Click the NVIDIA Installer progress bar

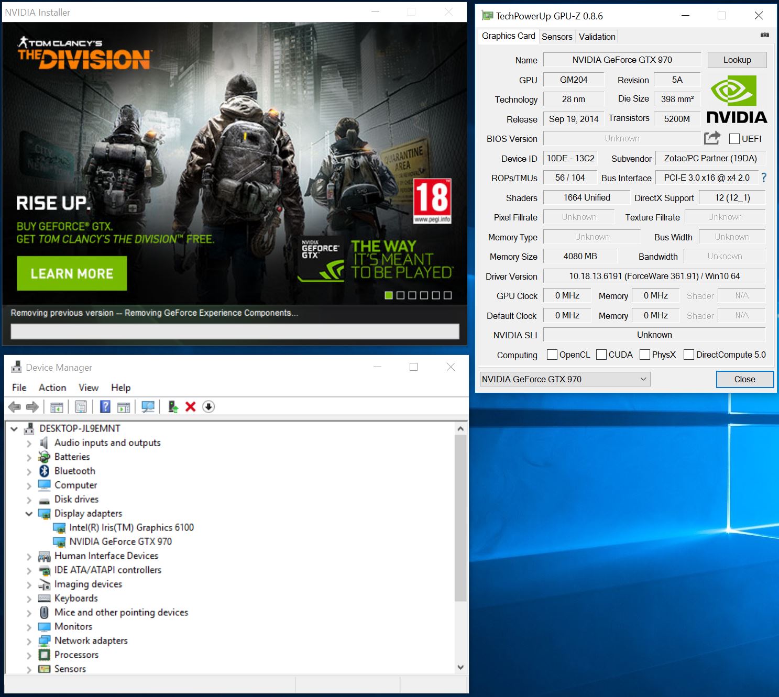(235, 331)
